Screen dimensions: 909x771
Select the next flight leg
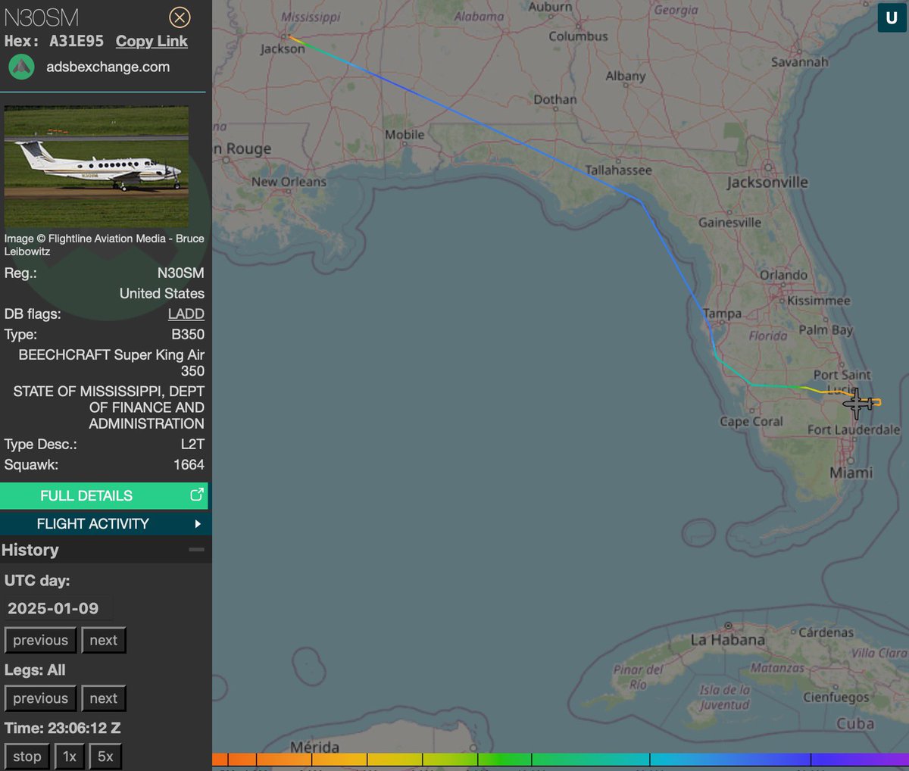[104, 698]
